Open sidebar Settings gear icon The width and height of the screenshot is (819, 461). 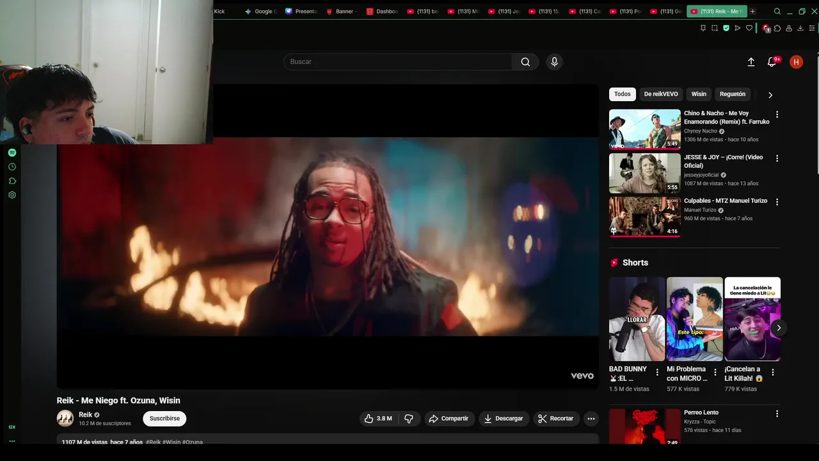pyautogui.click(x=12, y=195)
